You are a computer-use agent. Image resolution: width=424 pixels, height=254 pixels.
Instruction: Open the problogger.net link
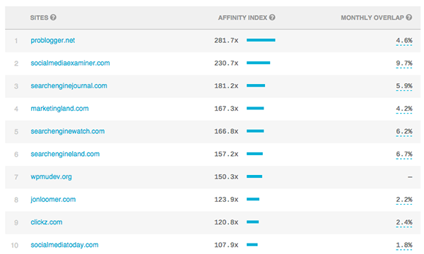tap(53, 40)
